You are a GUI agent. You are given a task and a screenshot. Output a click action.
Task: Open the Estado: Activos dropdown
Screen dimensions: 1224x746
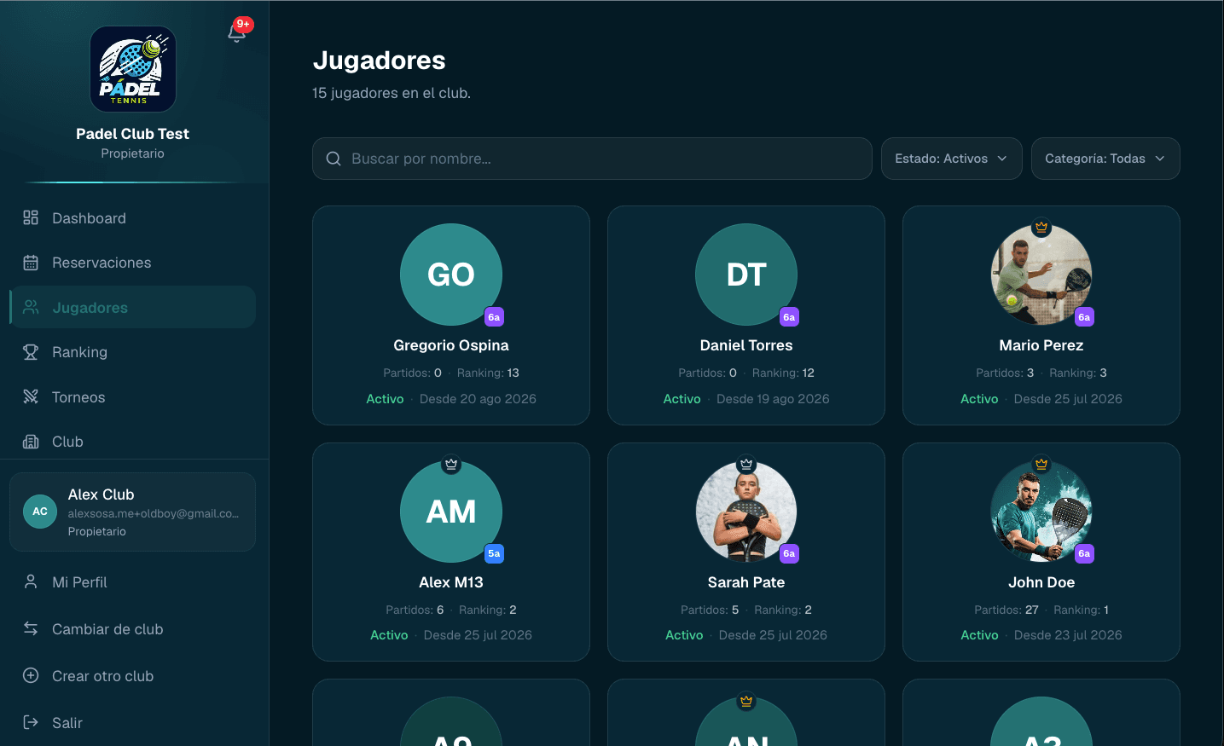pos(951,159)
